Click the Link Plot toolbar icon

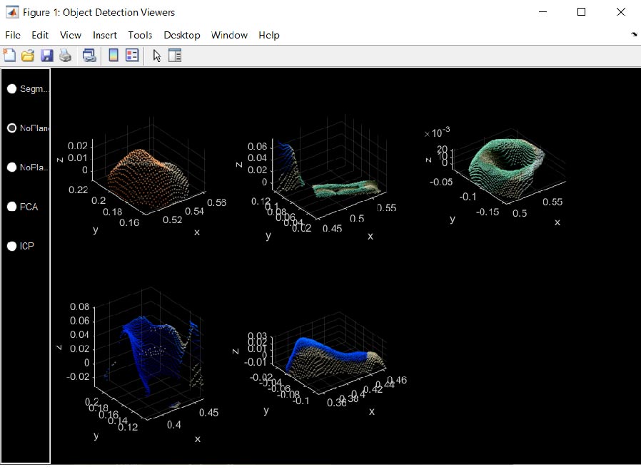(x=89, y=56)
